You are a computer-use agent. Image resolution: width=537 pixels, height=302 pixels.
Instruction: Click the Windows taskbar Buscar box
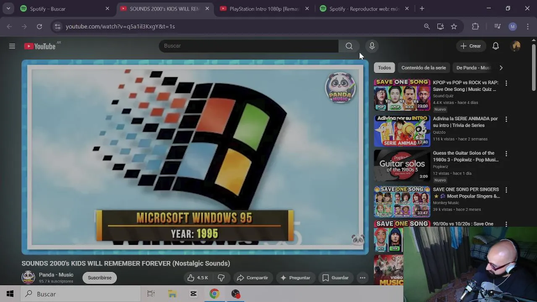[81, 294]
